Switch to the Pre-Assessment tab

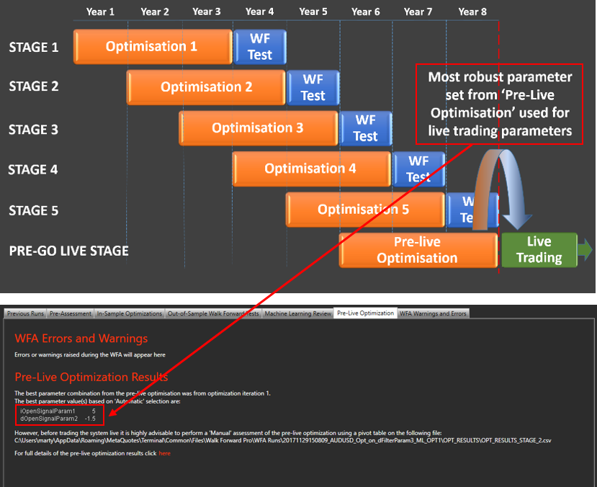coord(71,313)
